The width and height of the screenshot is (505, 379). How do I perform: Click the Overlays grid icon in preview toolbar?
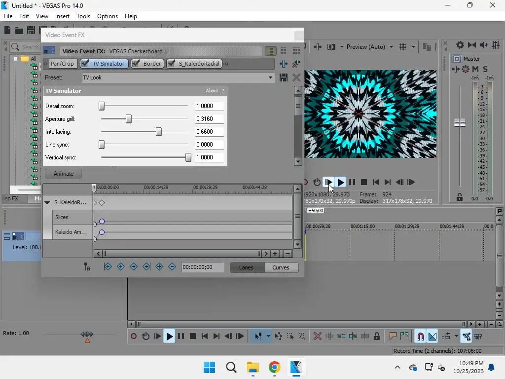pos(403,47)
